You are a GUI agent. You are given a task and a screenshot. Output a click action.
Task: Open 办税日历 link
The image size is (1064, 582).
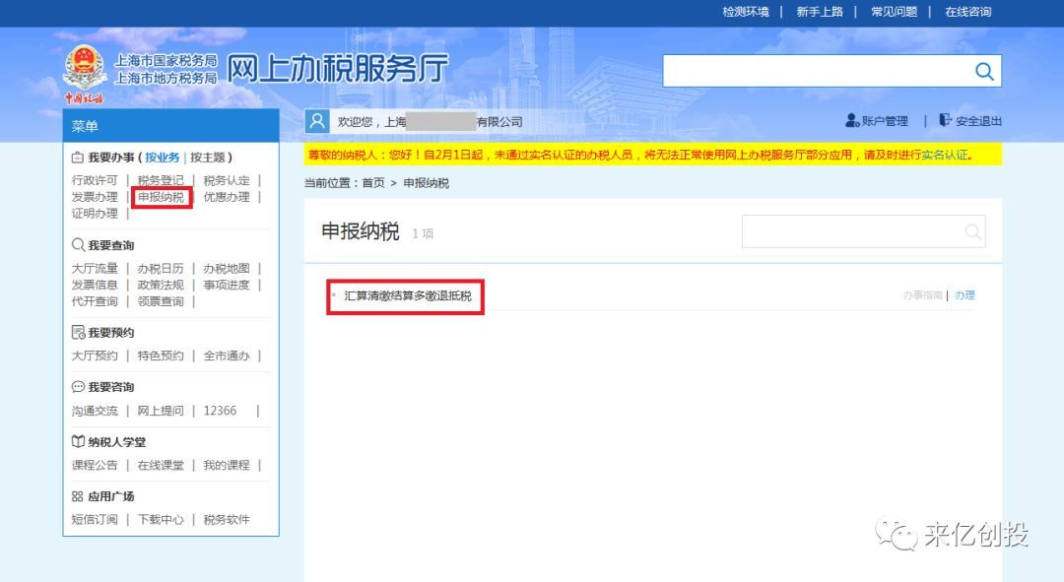[161, 269]
